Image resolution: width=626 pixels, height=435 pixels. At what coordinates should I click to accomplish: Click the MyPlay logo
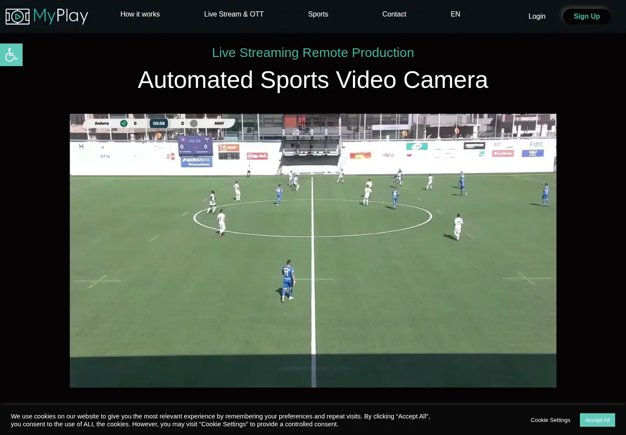click(x=47, y=16)
